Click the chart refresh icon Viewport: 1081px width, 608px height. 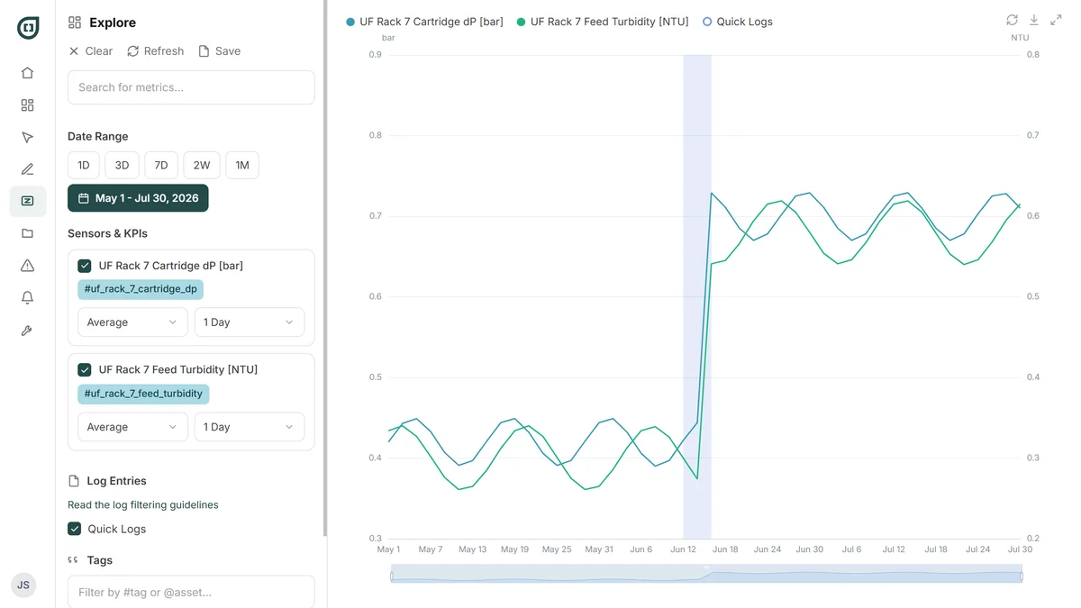1012,20
